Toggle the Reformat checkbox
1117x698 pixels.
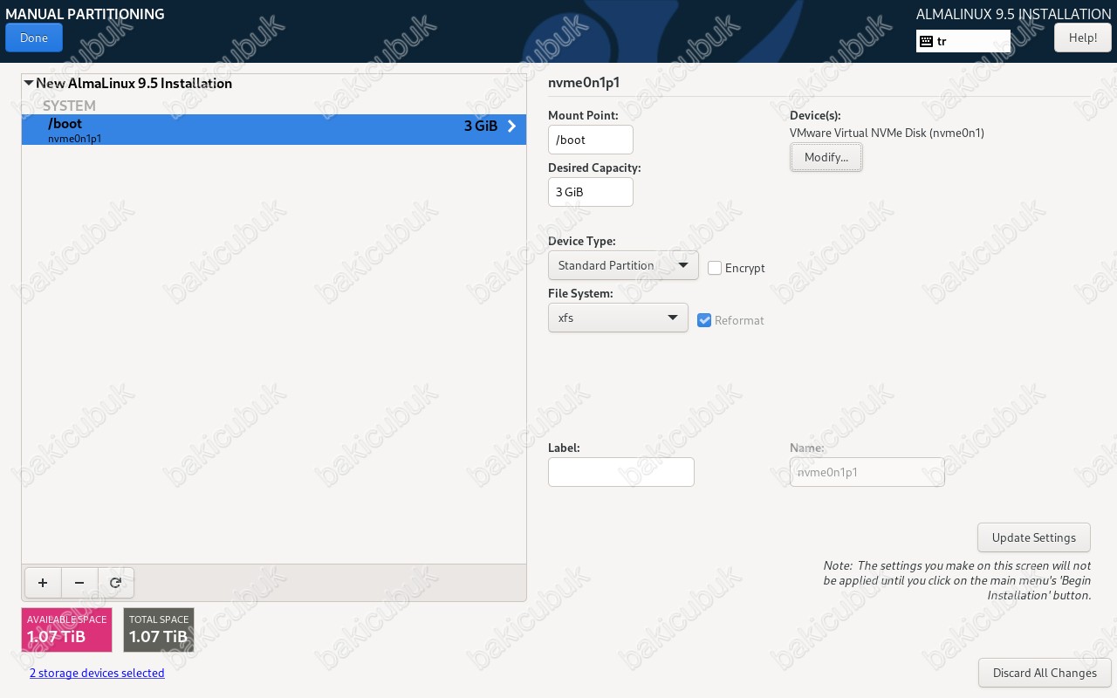pyautogui.click(x=705, y=320)
